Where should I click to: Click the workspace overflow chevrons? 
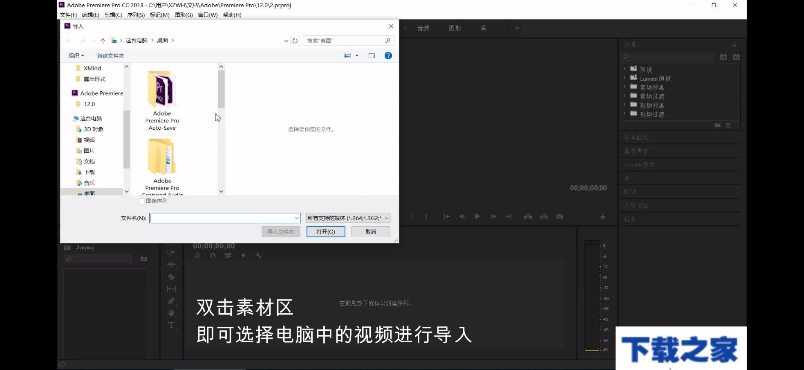tap(517, 28)
